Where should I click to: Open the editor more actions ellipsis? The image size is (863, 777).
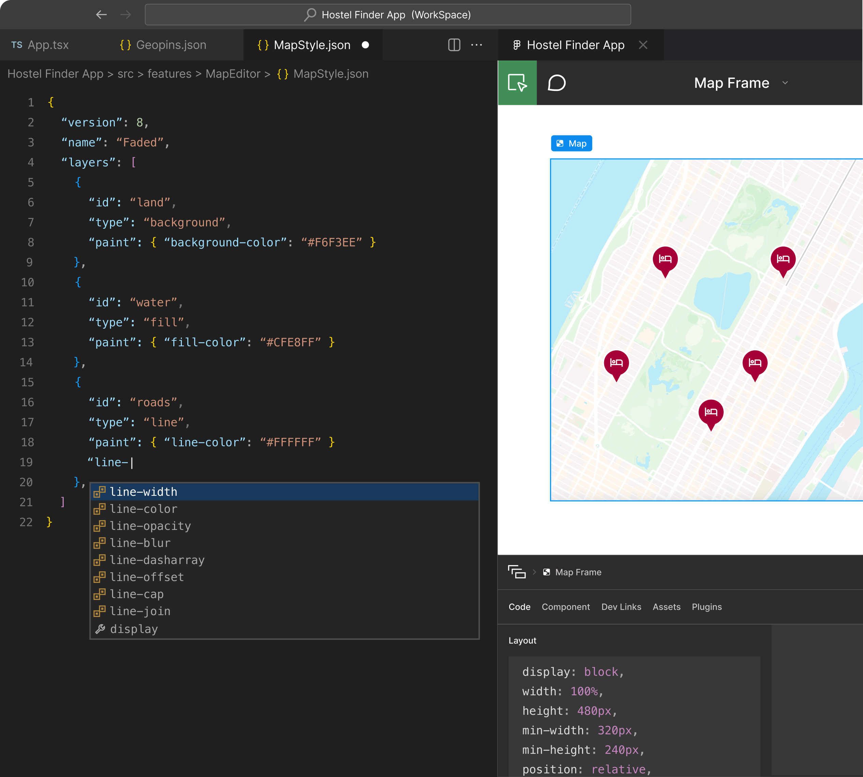pyautogui.click(x=476, y=45)
